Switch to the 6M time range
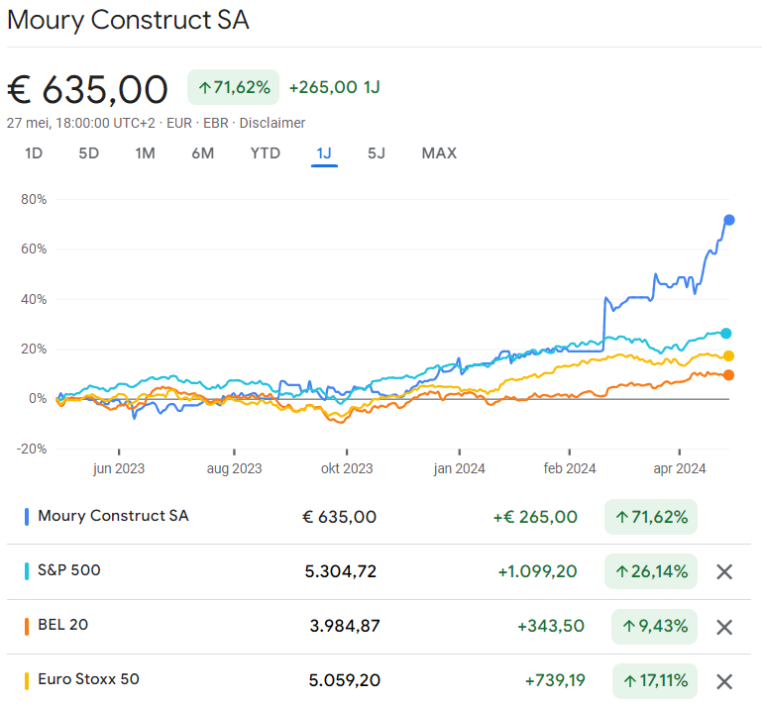 point(203,153)
